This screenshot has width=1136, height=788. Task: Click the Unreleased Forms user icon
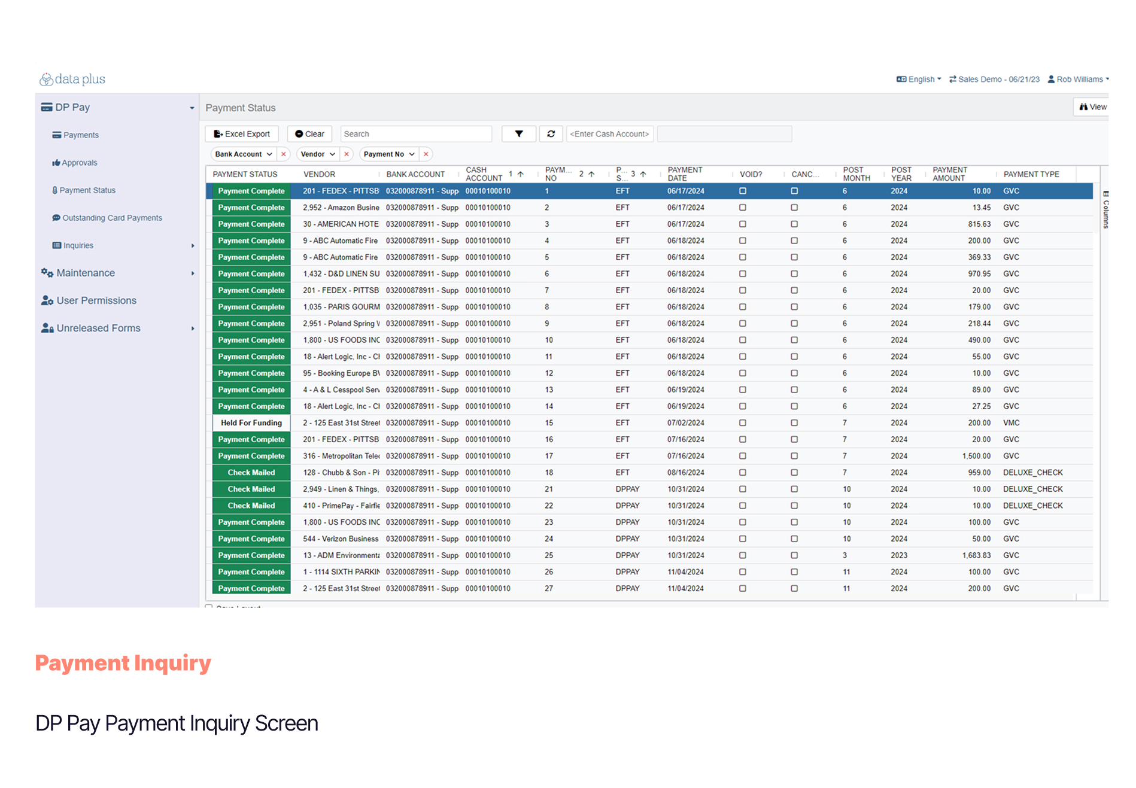47,328
